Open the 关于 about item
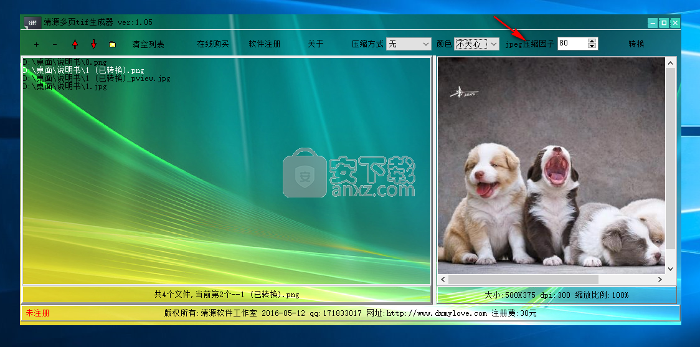 pyautogui.click(x=316, y=44)
